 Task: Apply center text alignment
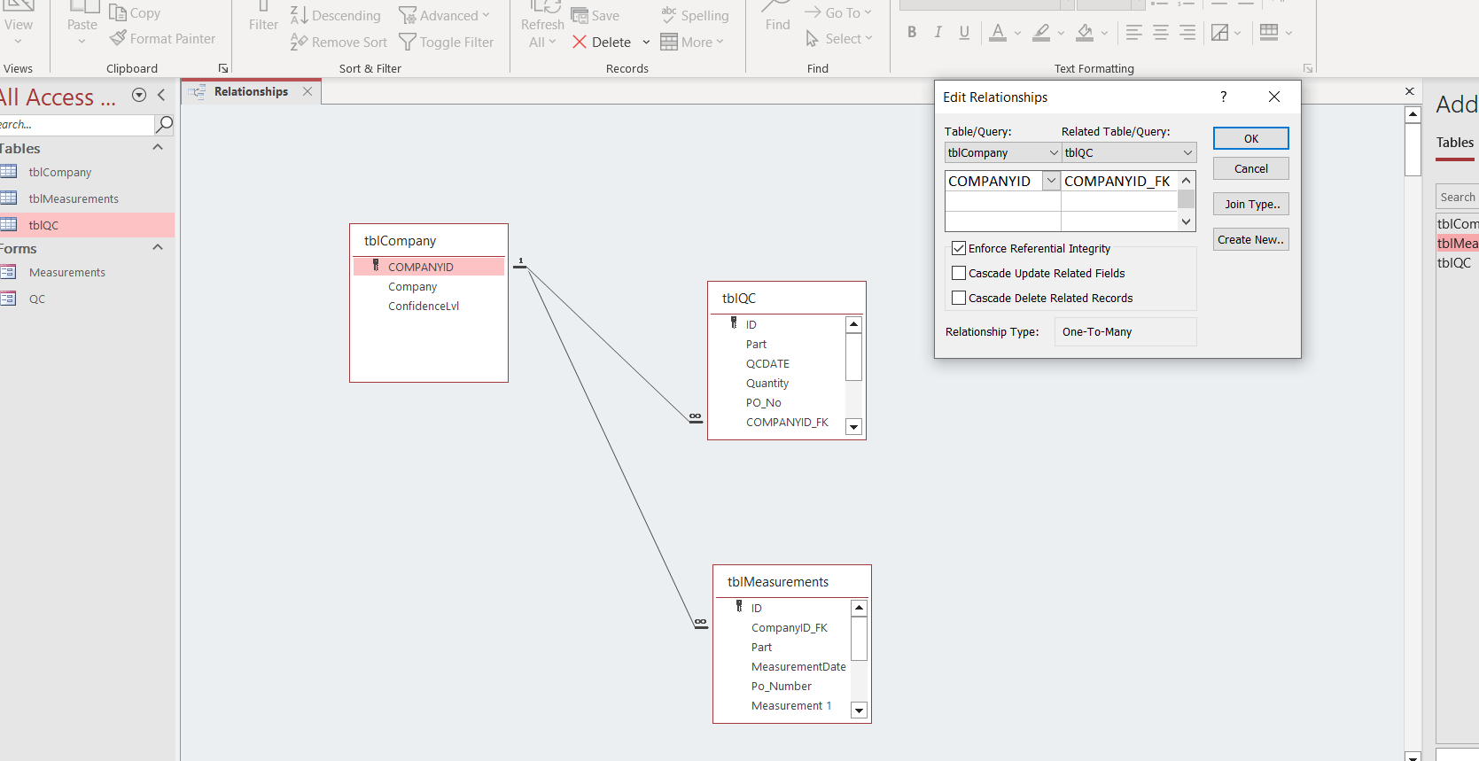coord(1160,33)
